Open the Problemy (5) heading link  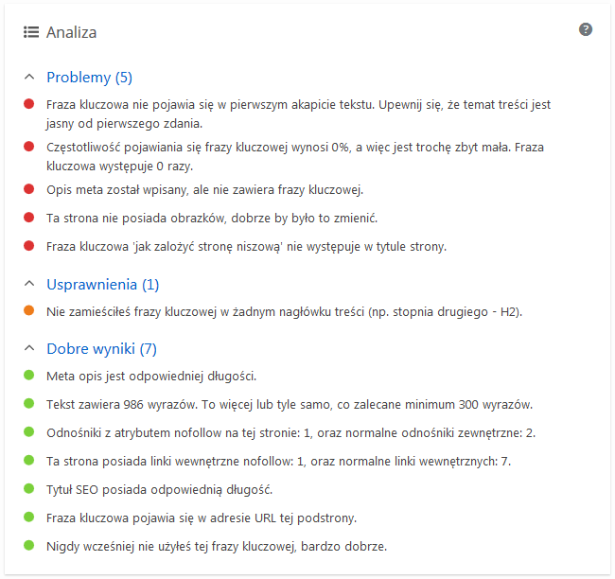point(90,77)
